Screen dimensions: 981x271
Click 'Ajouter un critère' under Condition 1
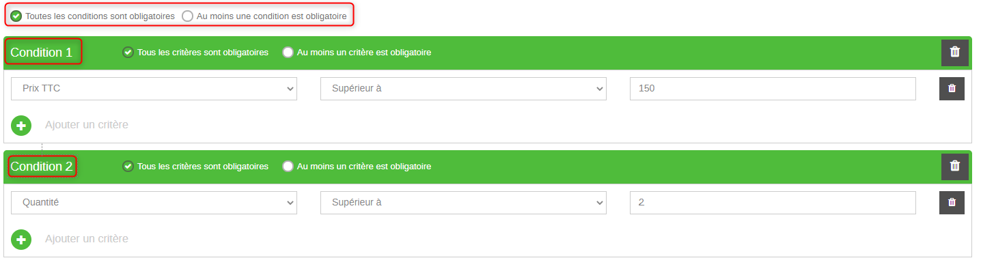click(87, 125)
